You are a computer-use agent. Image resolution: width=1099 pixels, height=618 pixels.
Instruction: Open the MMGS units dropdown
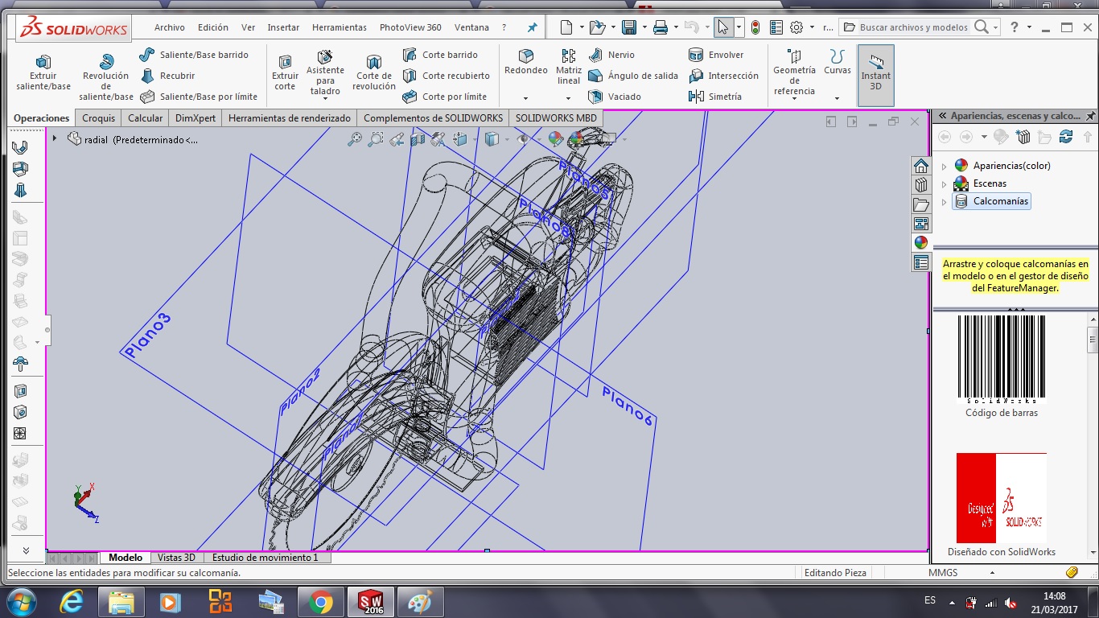tap(992, 573)
